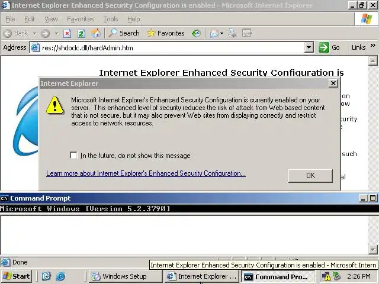379x284 pixels.
Task: Click the Mail envelope icon
Action: (214, 33)
